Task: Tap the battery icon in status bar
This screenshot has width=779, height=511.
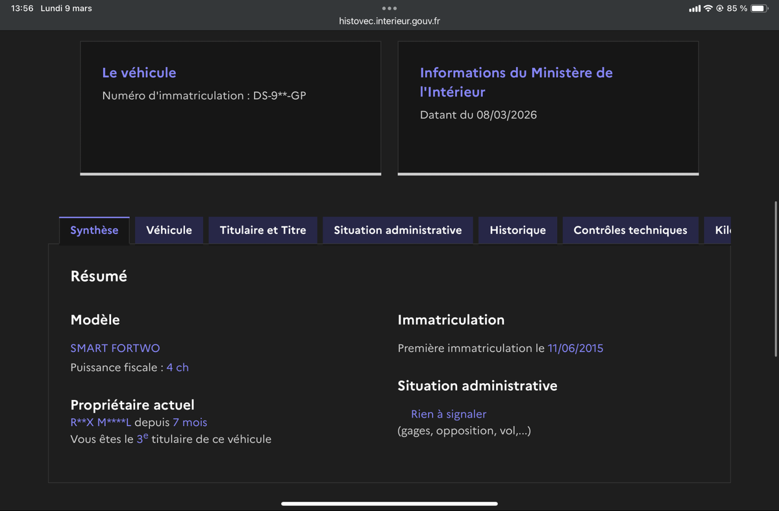Action: coord(760,8)
